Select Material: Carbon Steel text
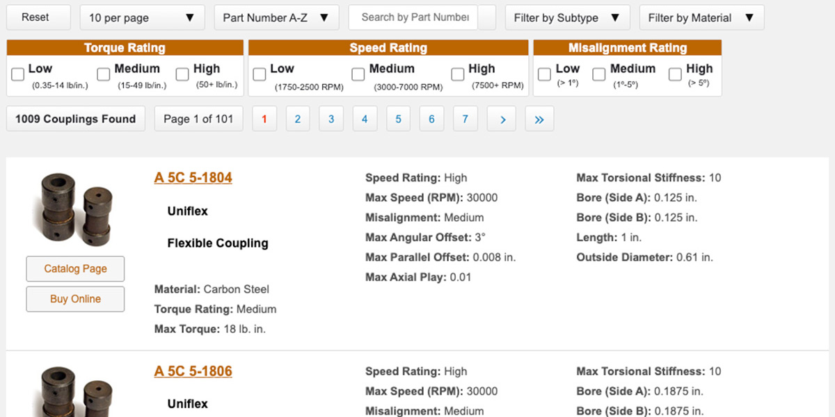Screen dimensions: 835x417 (x=212, y=289)
